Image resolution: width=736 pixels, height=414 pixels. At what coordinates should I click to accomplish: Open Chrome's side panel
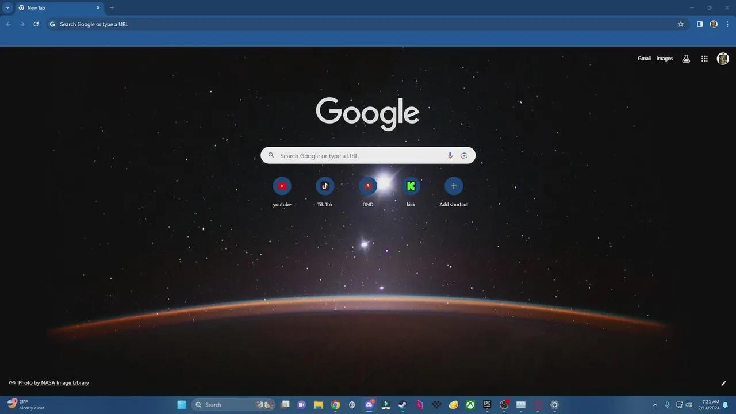tap(700, 24)
